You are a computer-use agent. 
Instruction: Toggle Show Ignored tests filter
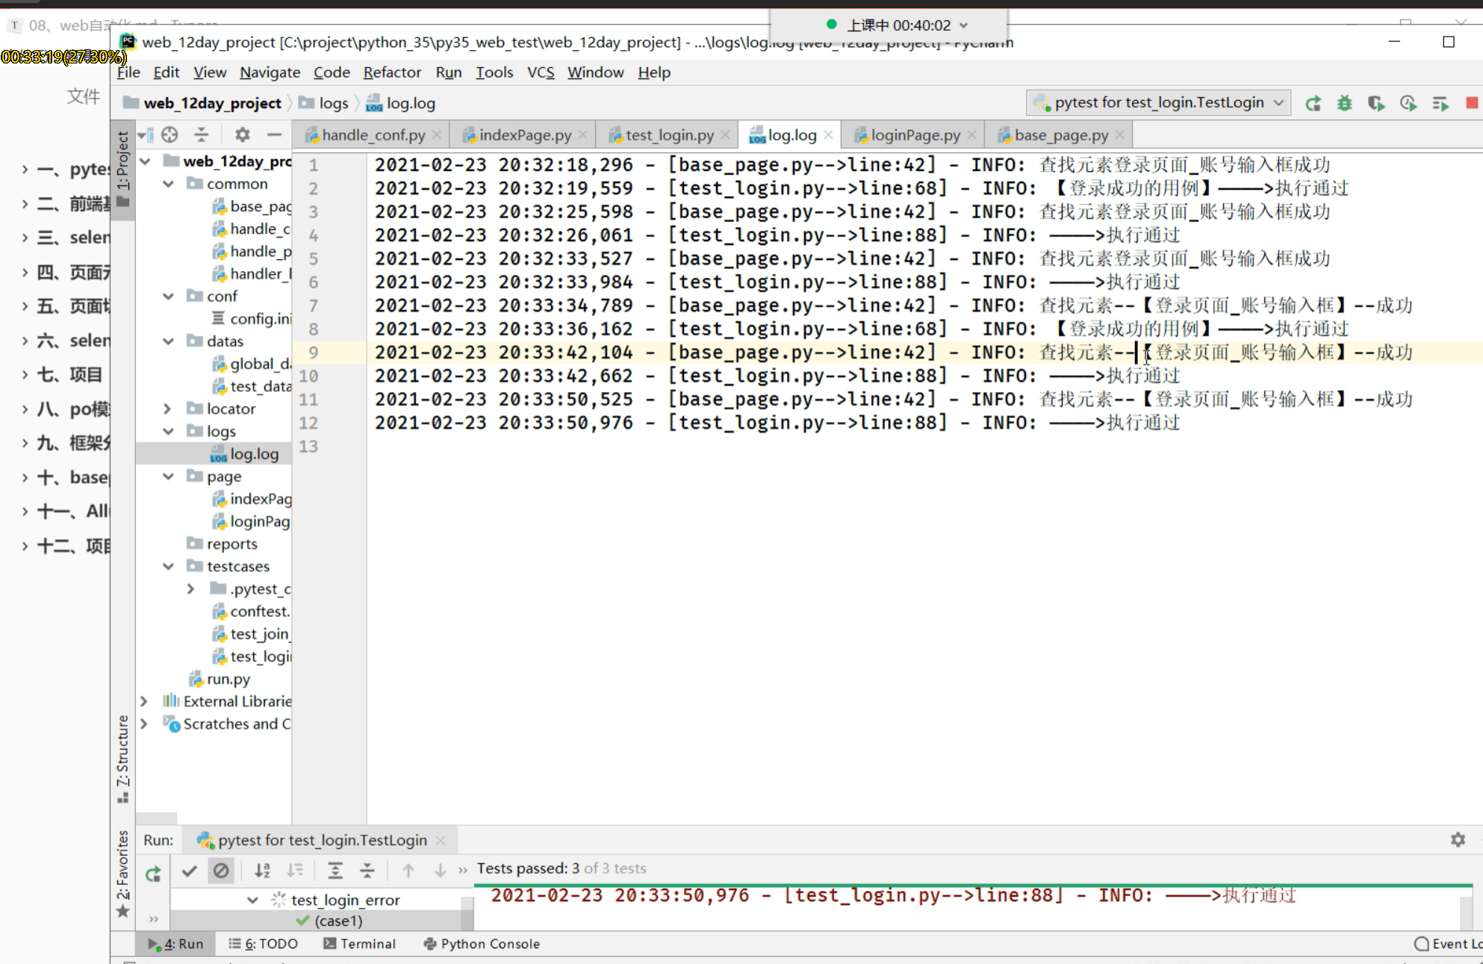click(221, 871)
